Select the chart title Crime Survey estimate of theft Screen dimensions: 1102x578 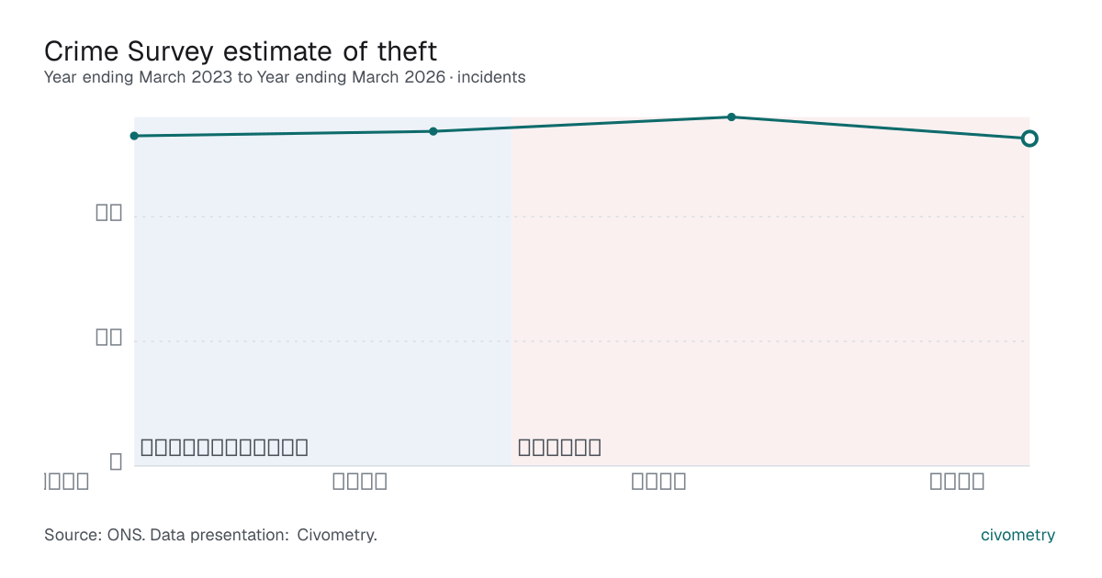241,50
